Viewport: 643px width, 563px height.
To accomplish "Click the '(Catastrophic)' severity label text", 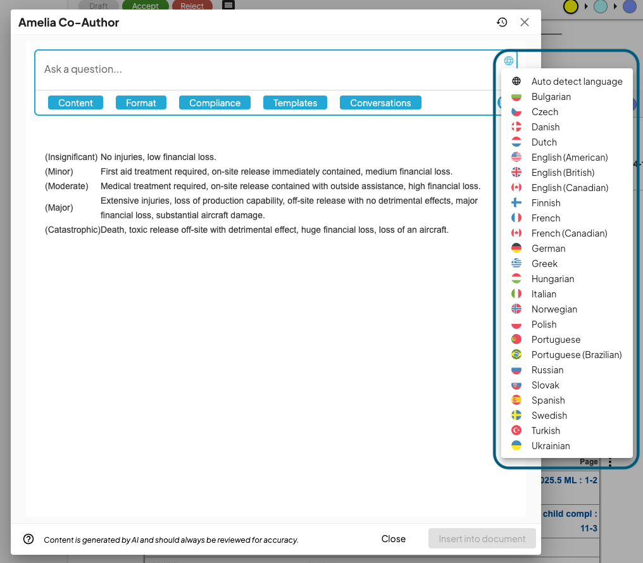I will tap(73, 230).
